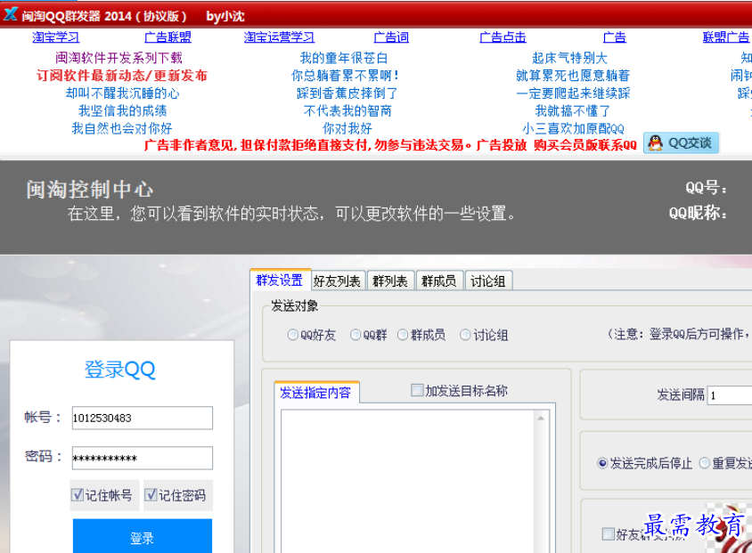Click the 发送间隔 interval input field

(x=730, y=395)
